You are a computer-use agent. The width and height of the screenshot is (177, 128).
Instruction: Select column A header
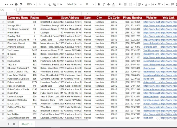[x=18, y=13]
